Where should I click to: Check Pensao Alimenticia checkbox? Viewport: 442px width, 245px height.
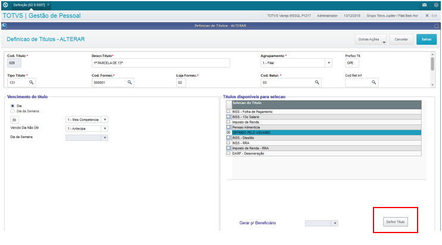pyautogui.click(x=228, y=127)
